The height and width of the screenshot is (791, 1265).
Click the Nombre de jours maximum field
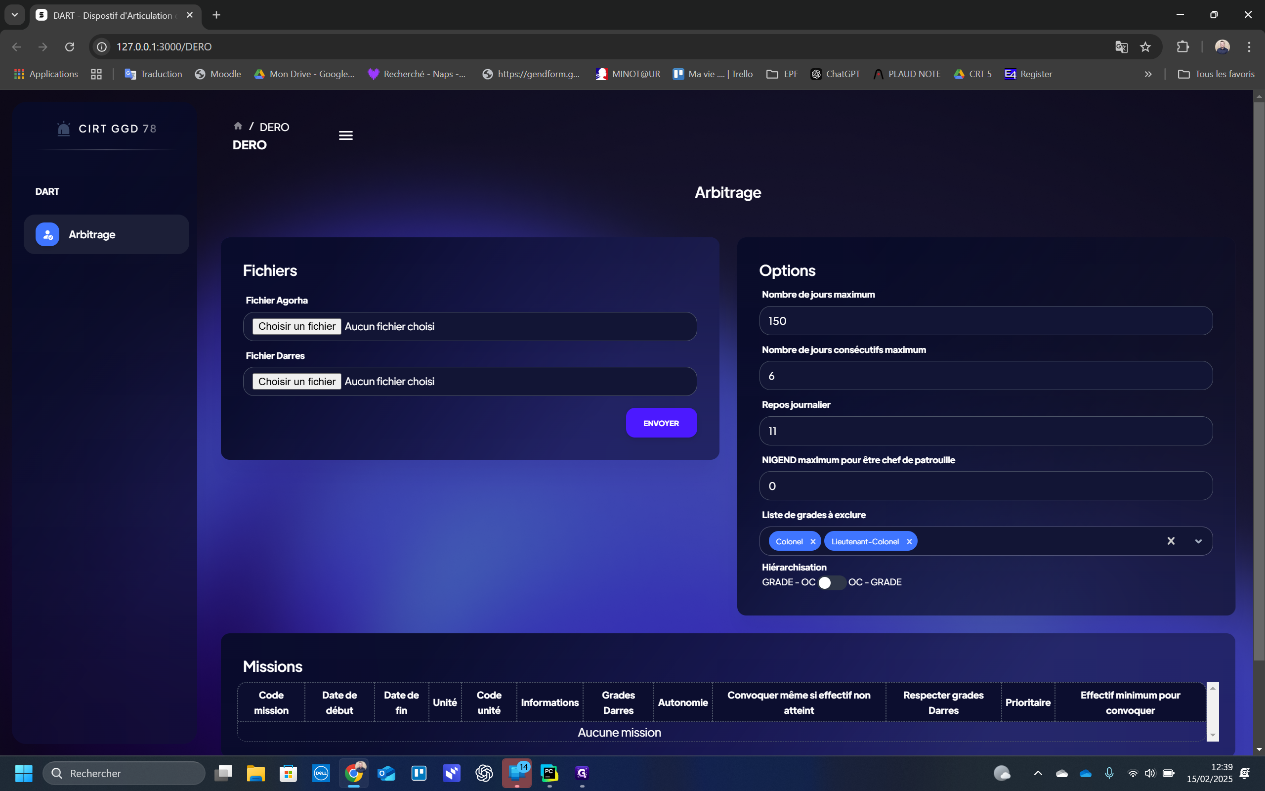point(986,321)
